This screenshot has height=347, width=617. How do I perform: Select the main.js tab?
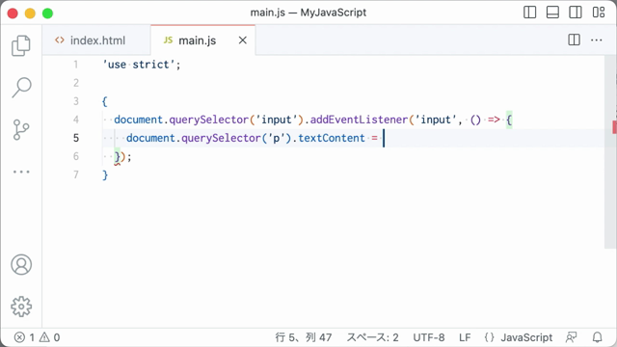pyautogui.click(x=197, y=40)
